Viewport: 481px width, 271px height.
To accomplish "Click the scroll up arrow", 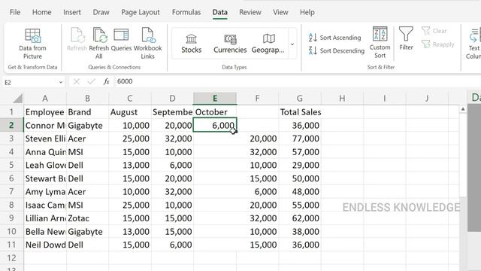I will (x=463, y=109).
